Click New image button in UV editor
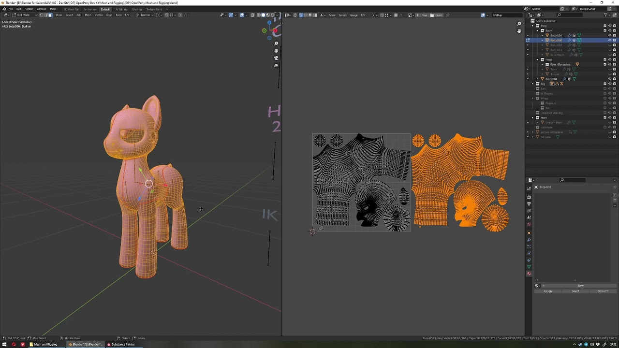 tap(422, 15)
